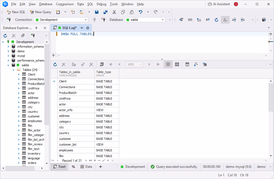Expand the mysql database node

pyautogui.click(x=8, y=56)
